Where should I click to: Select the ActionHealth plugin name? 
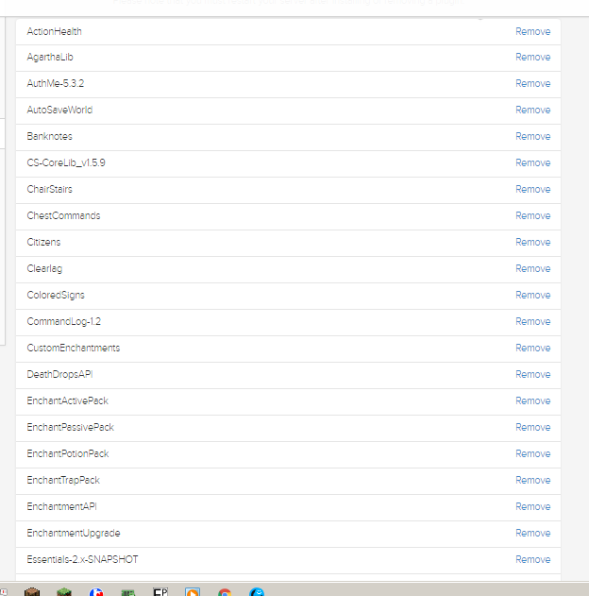(55, 31)
